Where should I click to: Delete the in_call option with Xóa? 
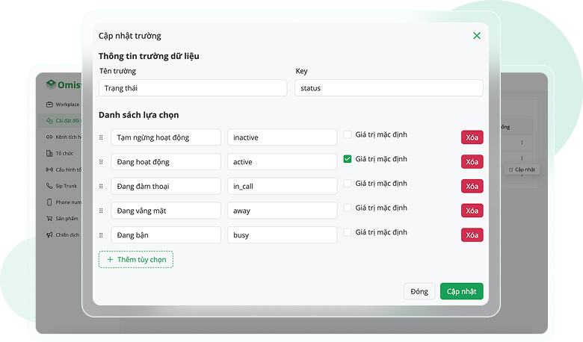click(472, 186)
